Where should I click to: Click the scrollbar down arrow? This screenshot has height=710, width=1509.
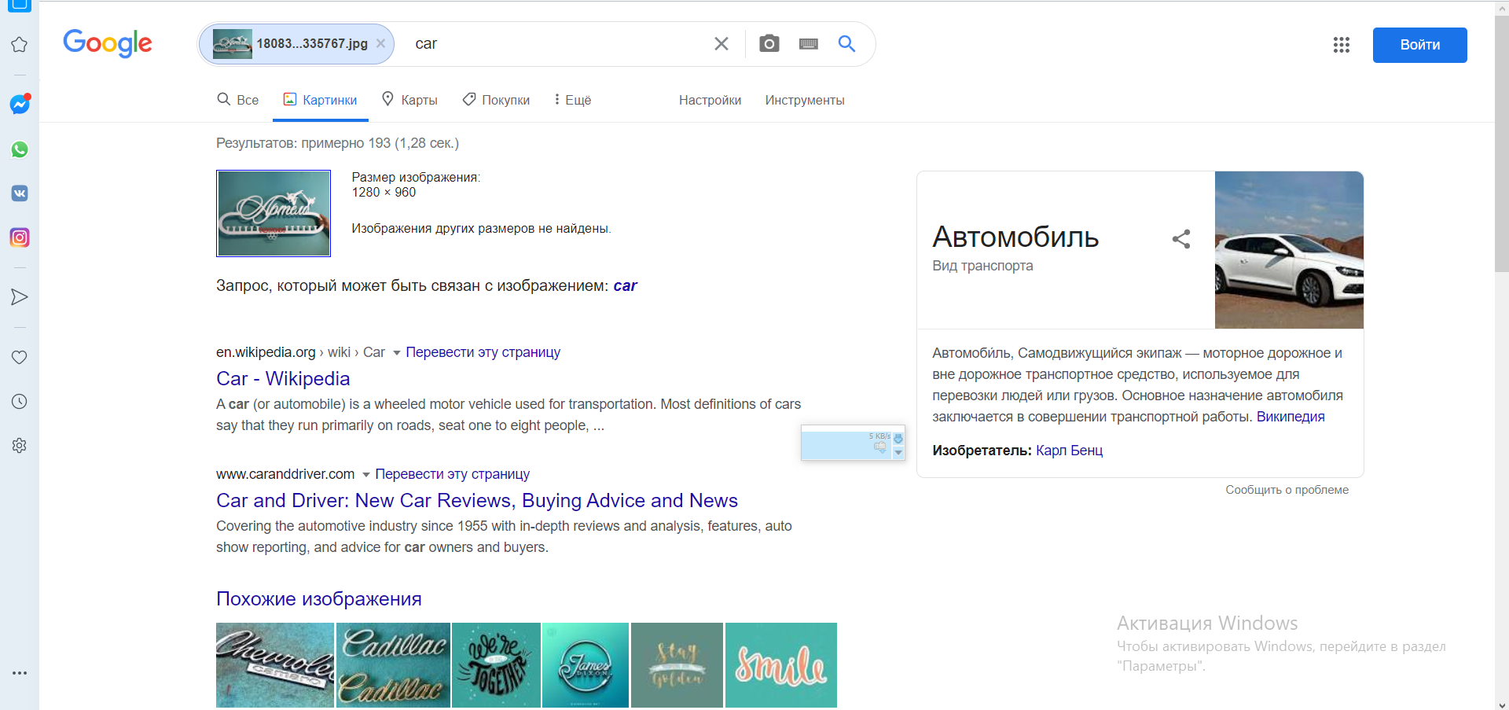[1502, 704]
